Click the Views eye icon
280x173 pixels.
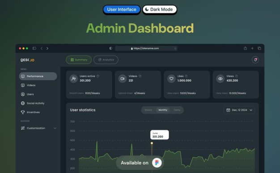[220, 79]
